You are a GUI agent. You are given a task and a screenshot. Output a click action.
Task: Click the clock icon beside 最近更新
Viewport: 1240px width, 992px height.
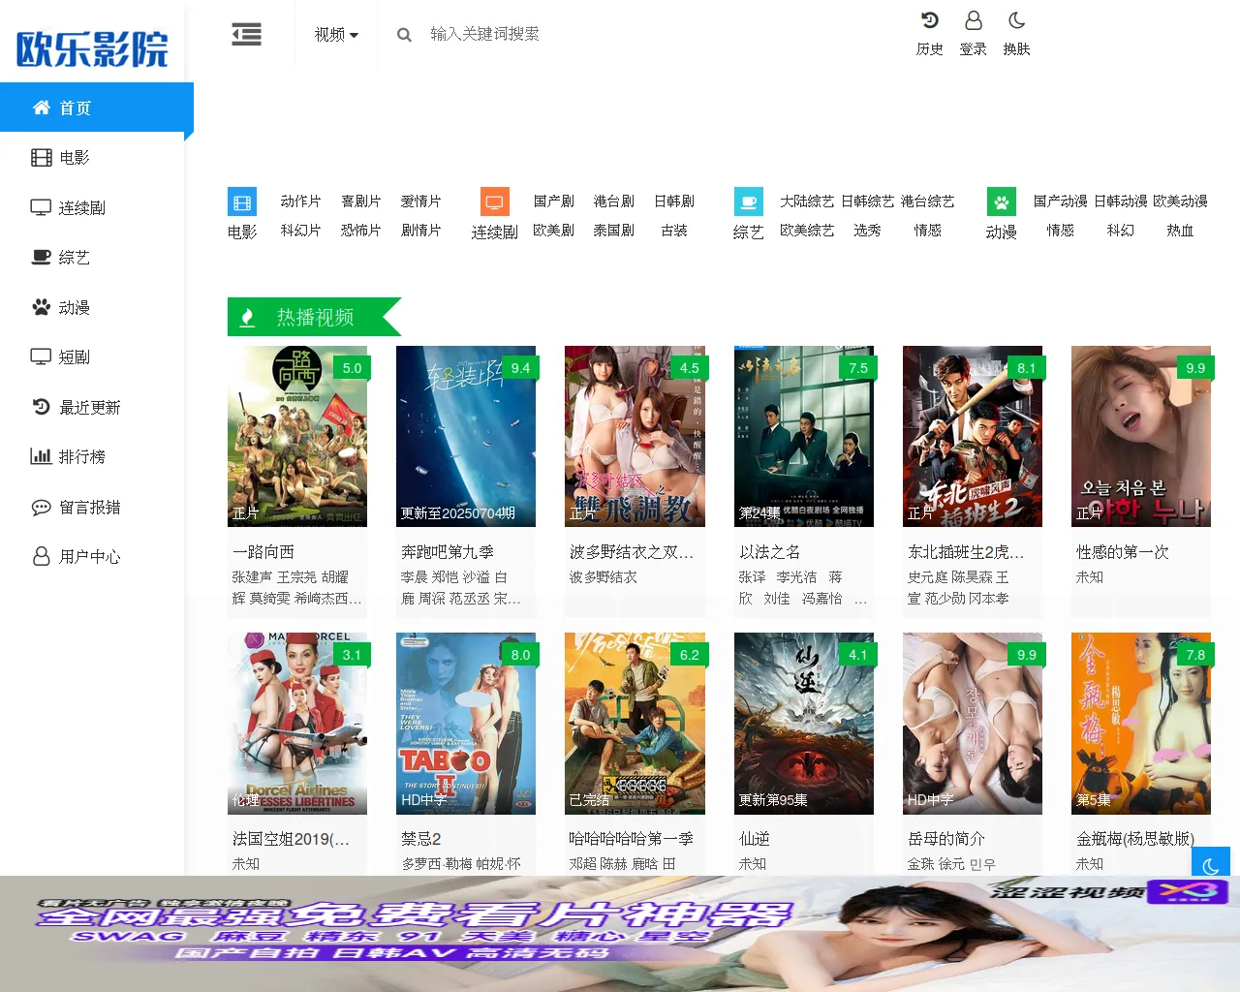[41, 407]
